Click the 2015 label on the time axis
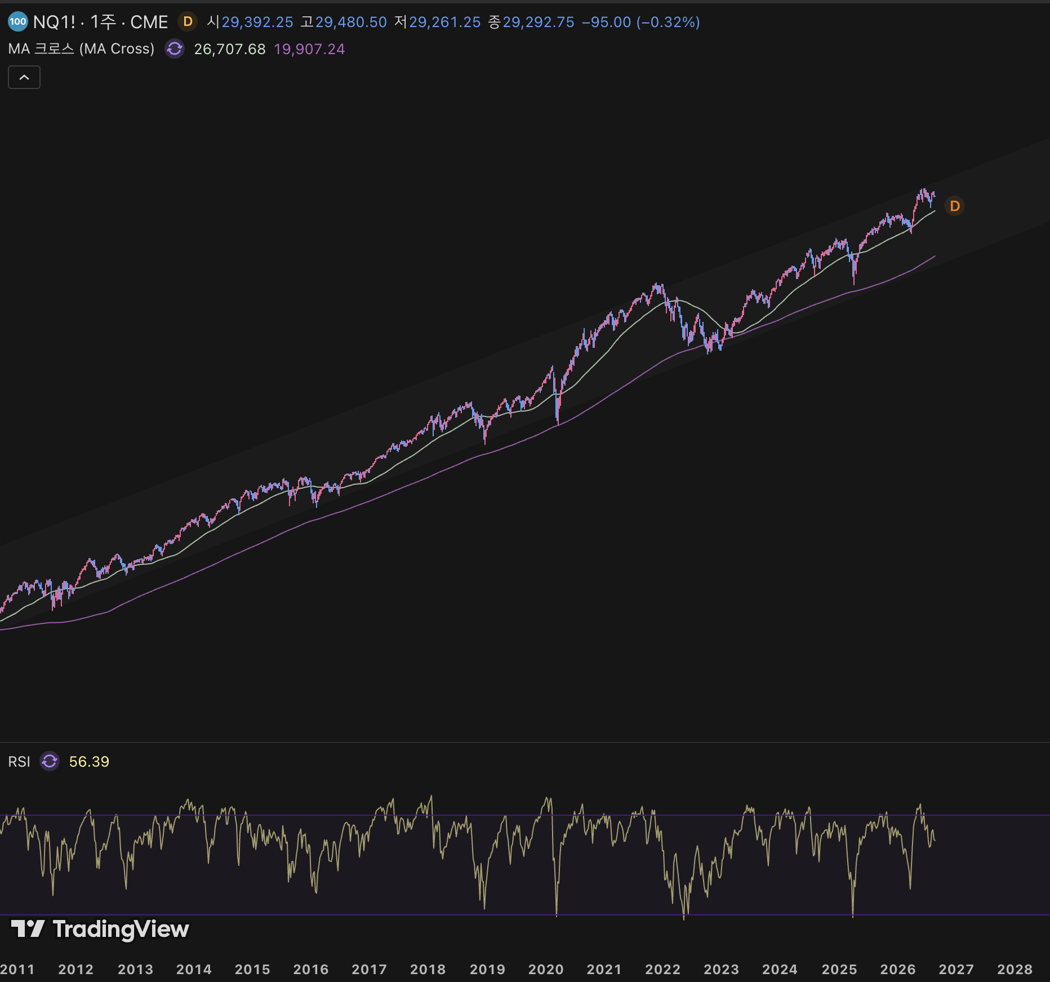Viewport: 1050px width, 982px height. pyautogui.click(x=252, y=969)
